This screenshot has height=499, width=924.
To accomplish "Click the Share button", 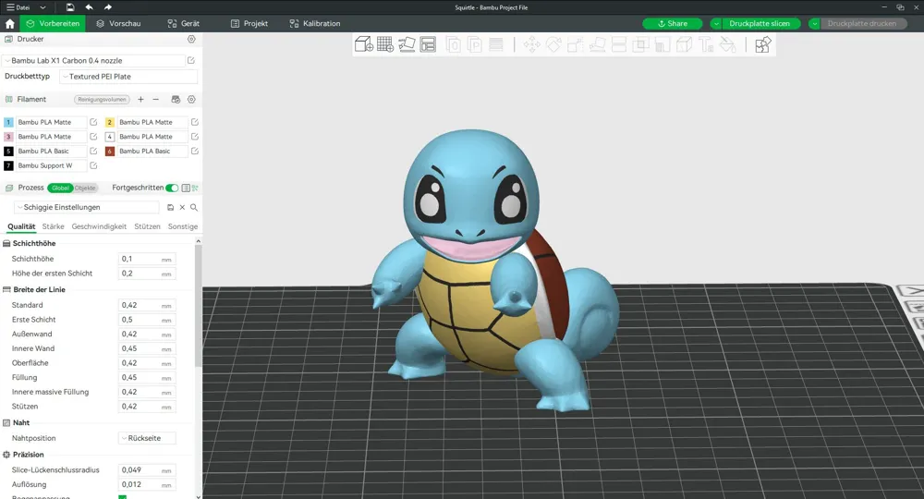I will pyautogui.click(x=673, y=24).
